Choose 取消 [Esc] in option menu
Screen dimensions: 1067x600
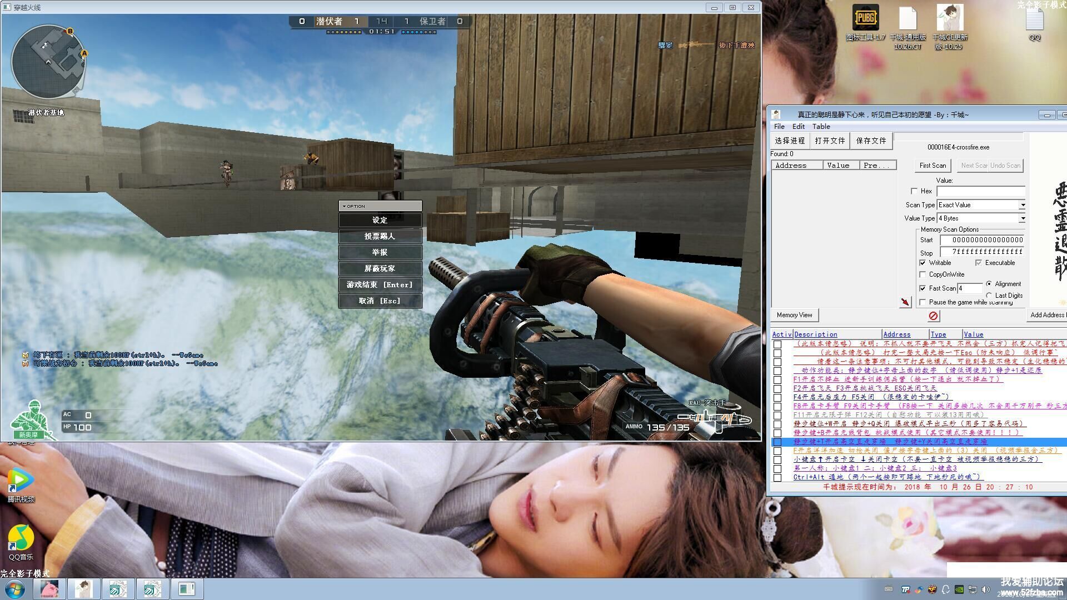(x=380, y=301)
